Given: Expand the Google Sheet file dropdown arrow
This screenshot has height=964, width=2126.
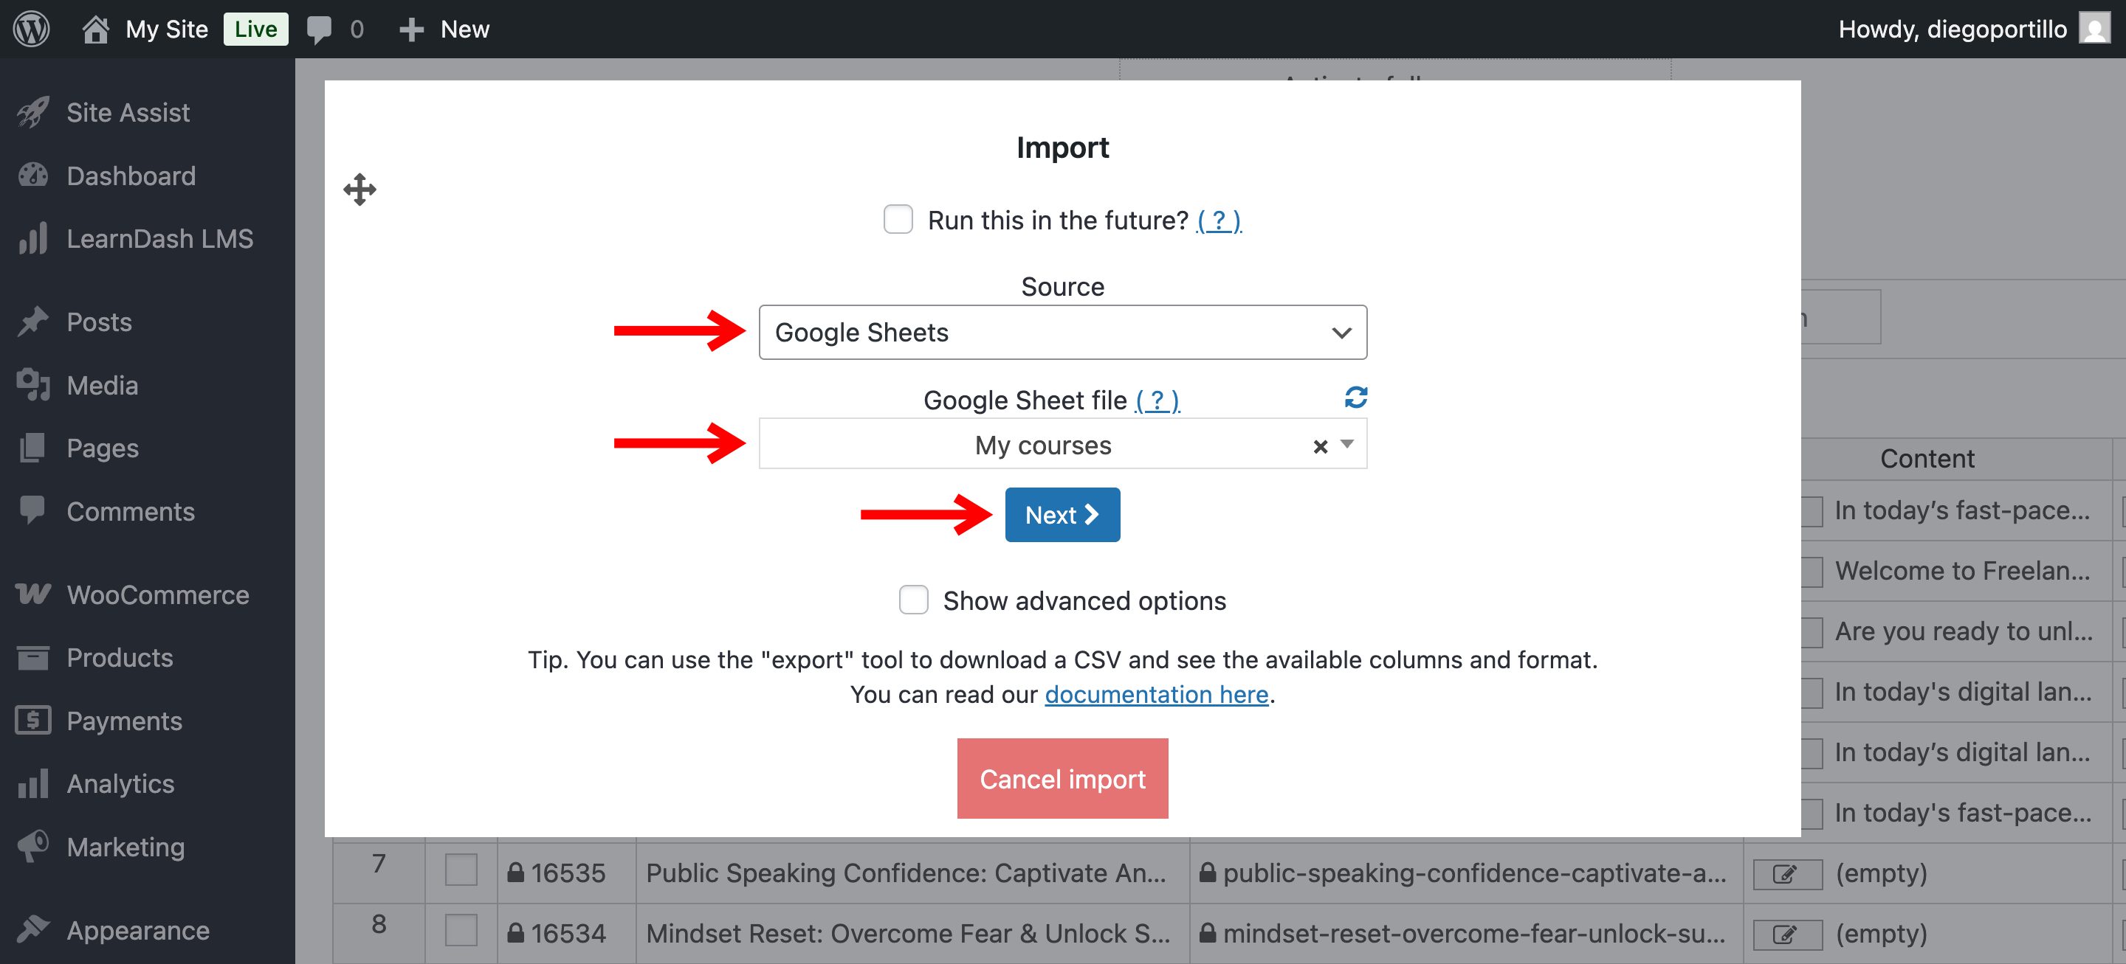Looking at the screenshot, I should coord(1347,445).
